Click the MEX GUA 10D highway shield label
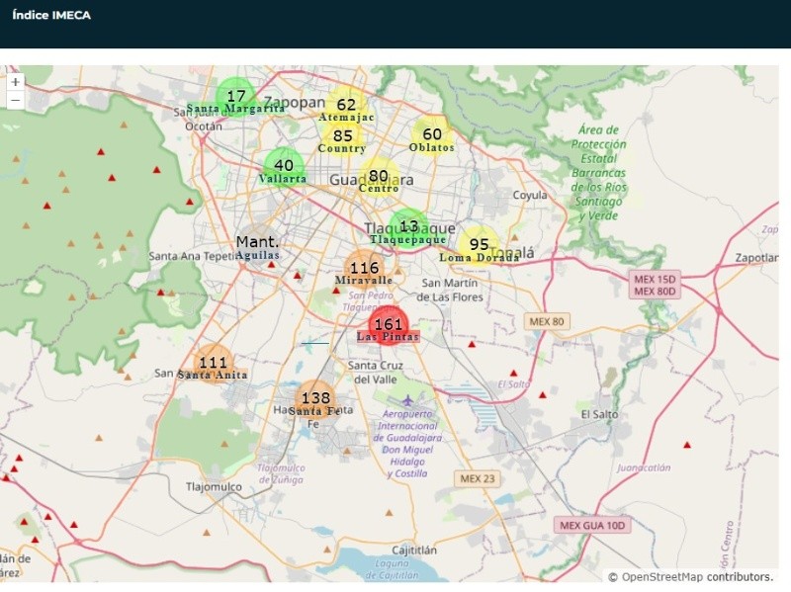The image size is (791, 592). click(x=591, y=525)
